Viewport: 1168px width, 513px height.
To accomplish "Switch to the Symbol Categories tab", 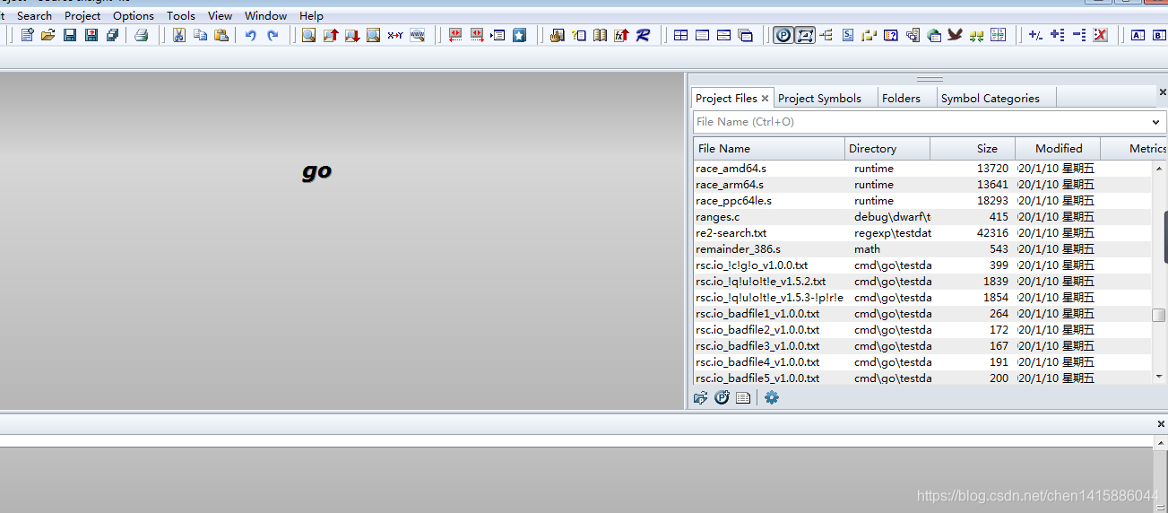I will (x=991, y=99).
